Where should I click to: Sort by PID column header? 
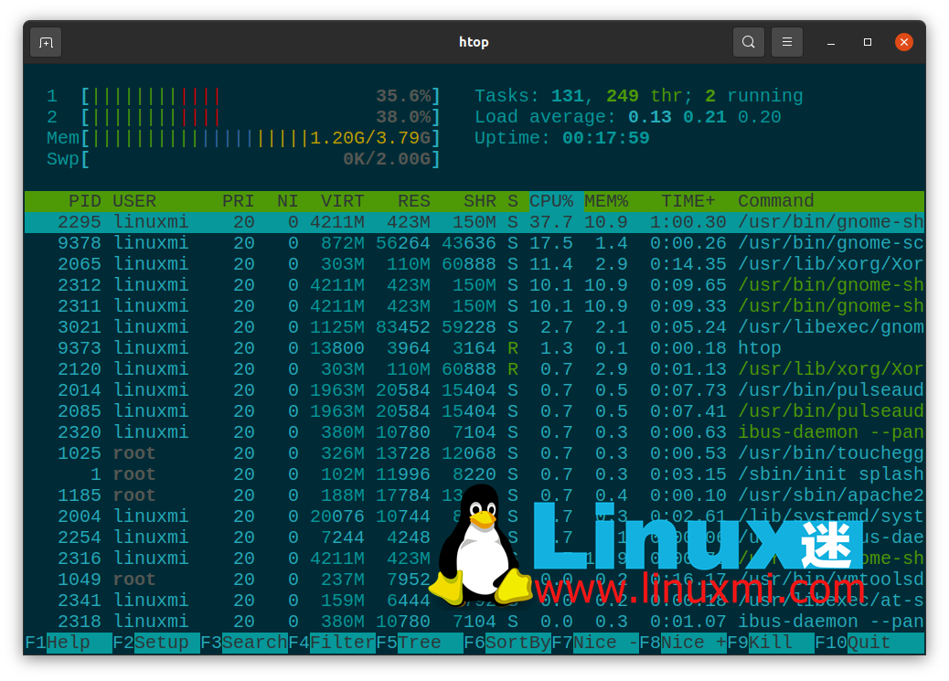84,201
